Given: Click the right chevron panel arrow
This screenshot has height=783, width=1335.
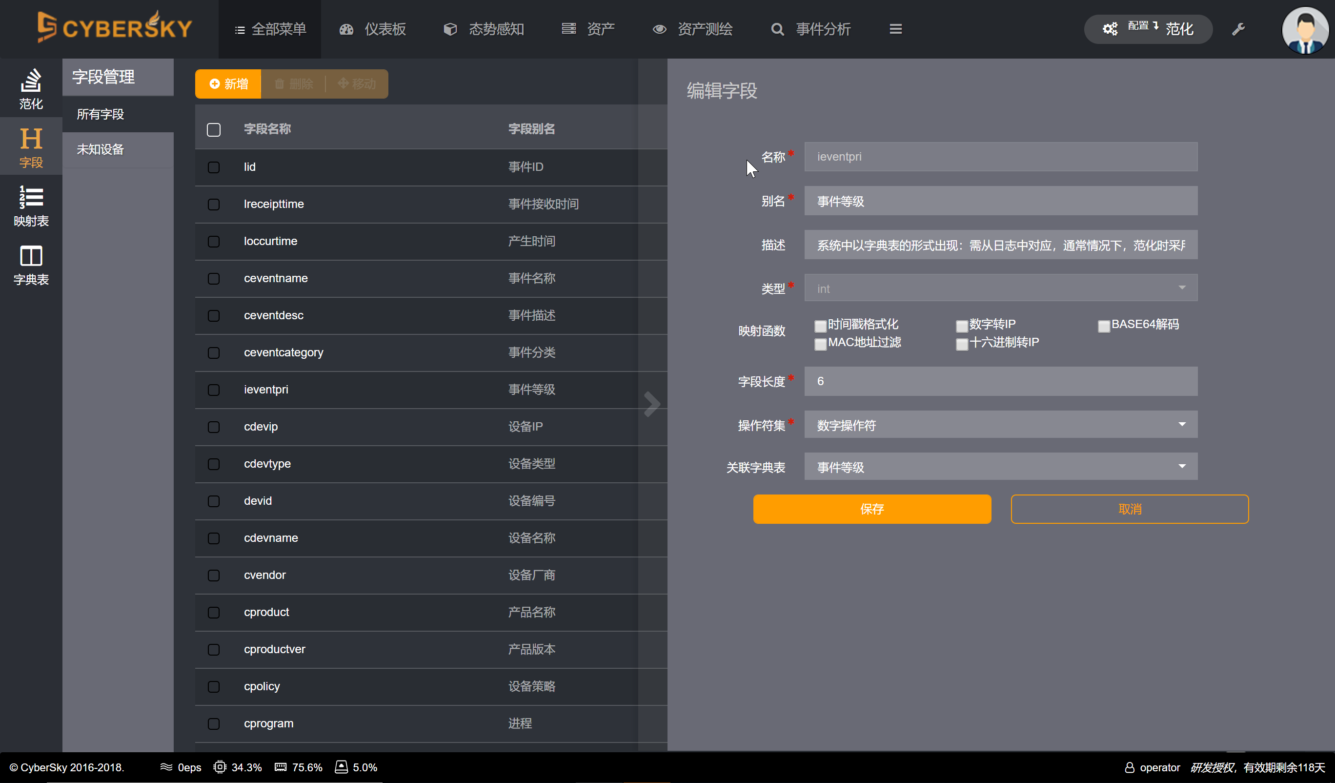Looking at the screenshot, I should click(x=652, y=405).
